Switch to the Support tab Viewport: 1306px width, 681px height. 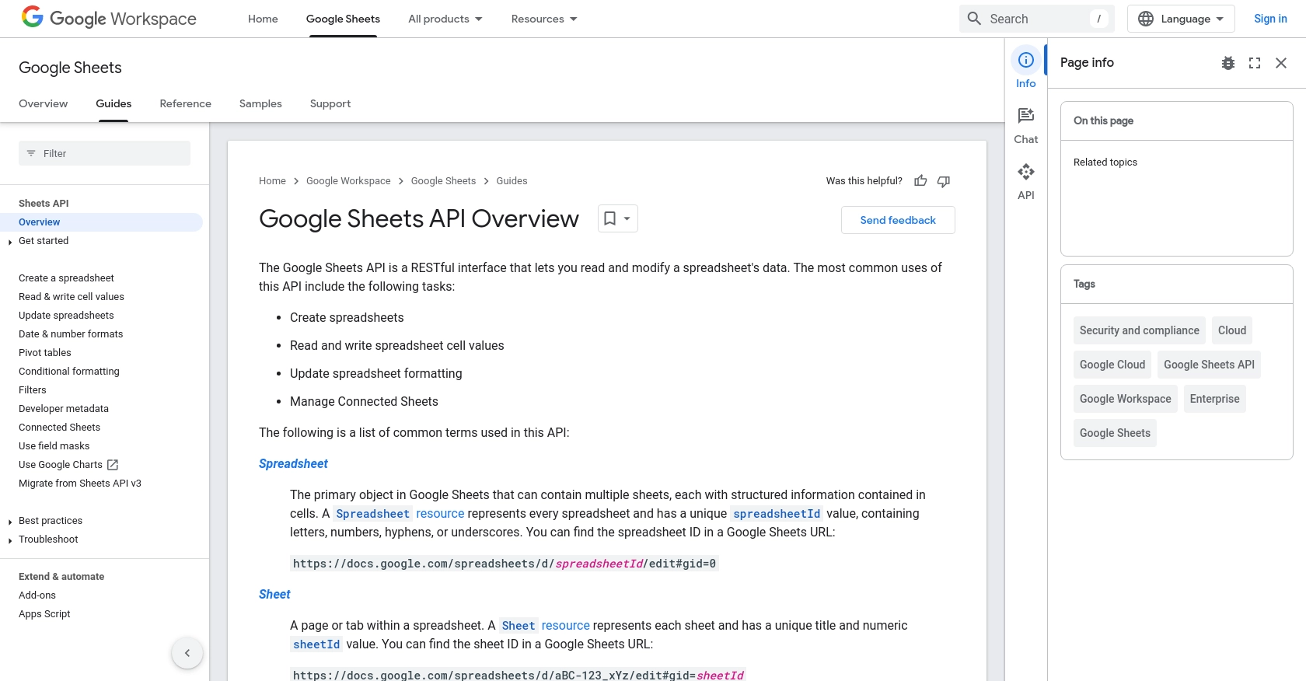click(330, 103)
